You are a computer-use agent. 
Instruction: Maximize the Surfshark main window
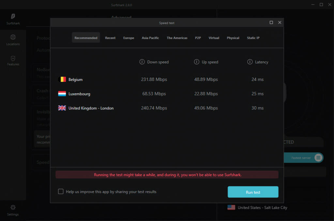coord(321,5)
